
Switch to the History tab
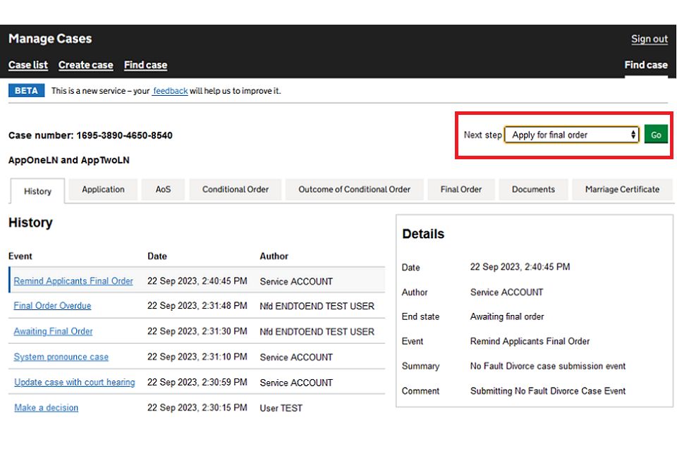(x=37, y=191)
